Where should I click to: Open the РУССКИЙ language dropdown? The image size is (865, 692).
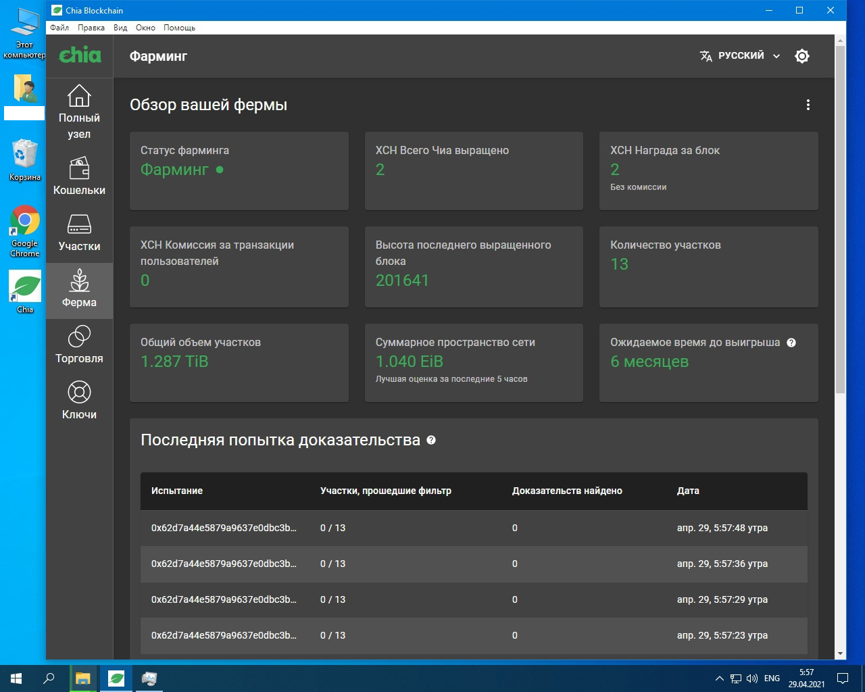pos(740,56)
